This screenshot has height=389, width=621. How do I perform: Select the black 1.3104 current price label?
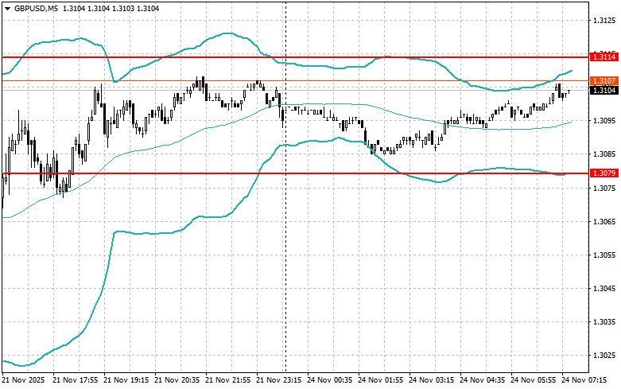click(604, 91)
